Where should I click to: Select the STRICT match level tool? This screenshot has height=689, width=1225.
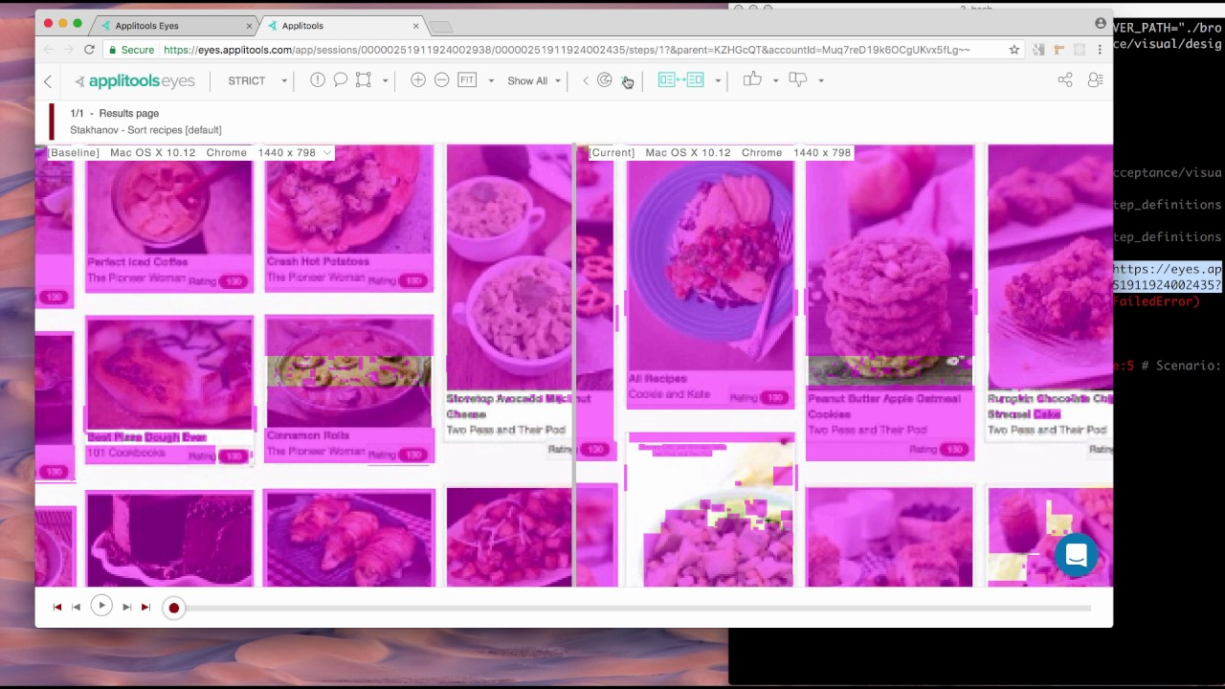pyautogui.click(x=246, y=80)
